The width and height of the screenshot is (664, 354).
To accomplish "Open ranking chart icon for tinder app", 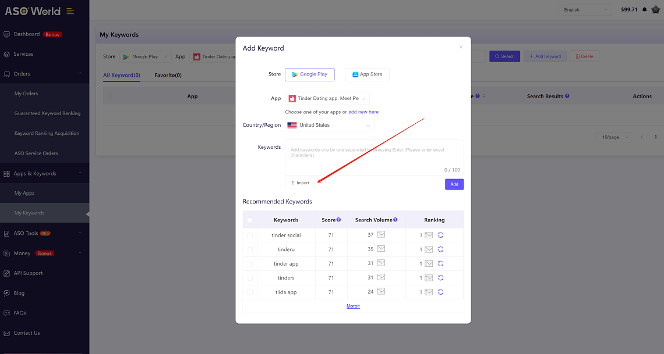I will tap(429, 263).
